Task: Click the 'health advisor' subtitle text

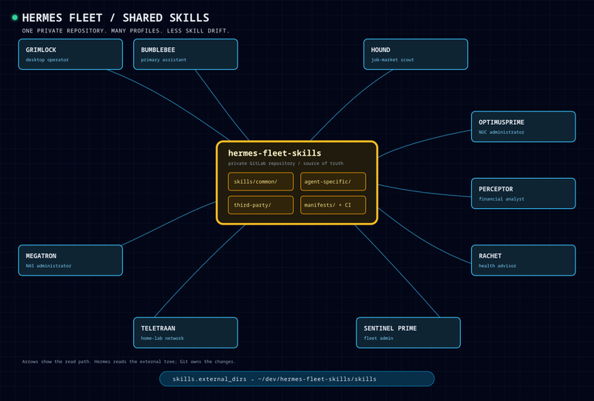Action: click(x=497, y=266)
